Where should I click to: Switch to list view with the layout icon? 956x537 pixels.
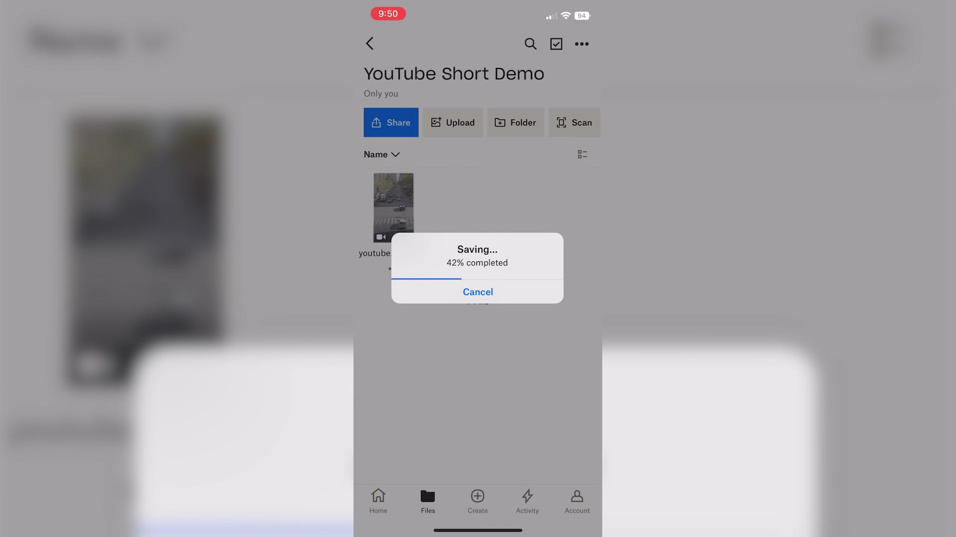tap(582, 155)
